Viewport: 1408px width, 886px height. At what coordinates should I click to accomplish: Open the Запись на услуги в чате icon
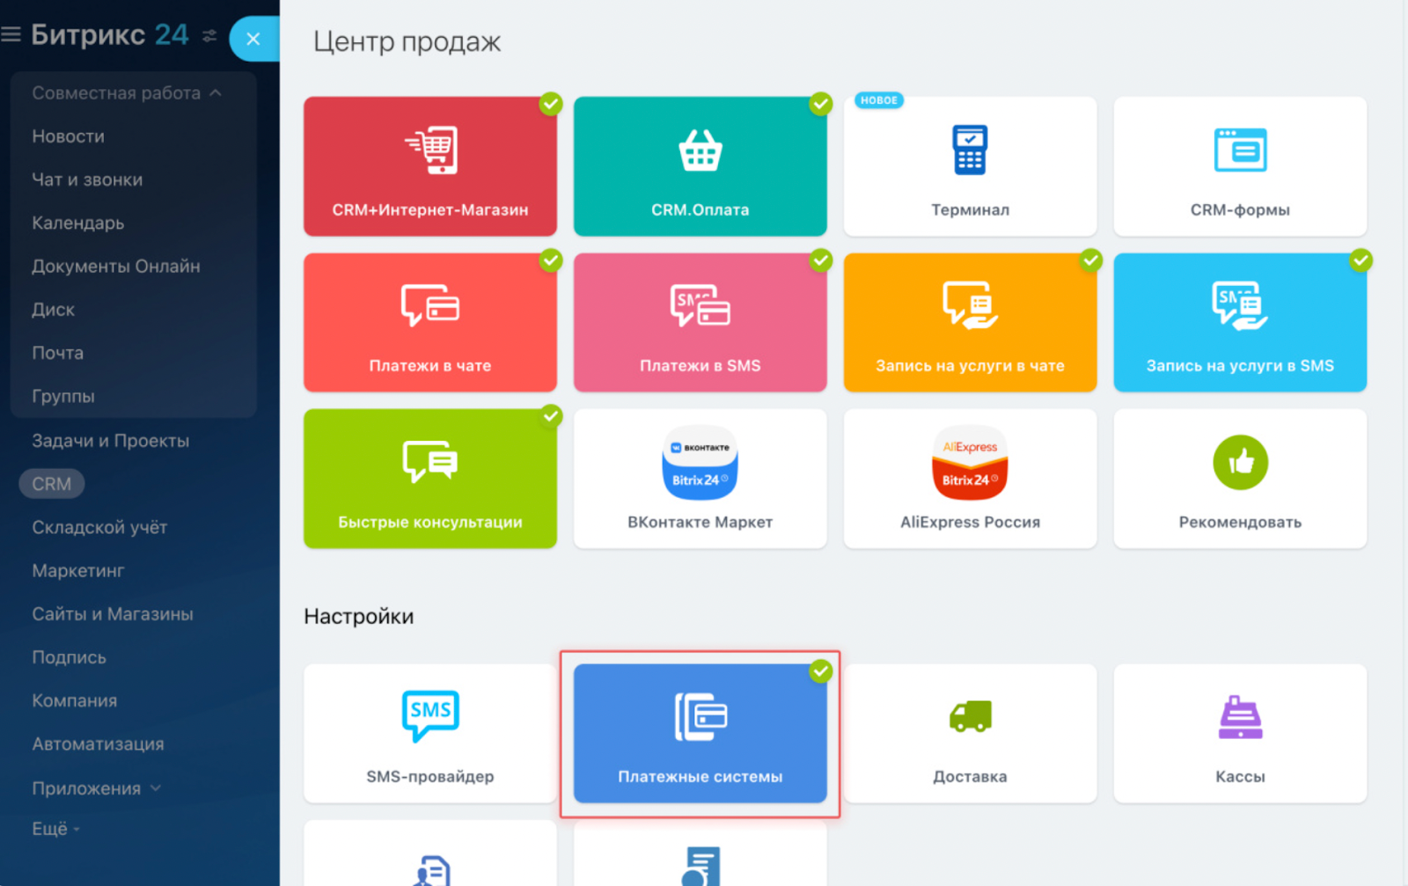coord(970,305)
